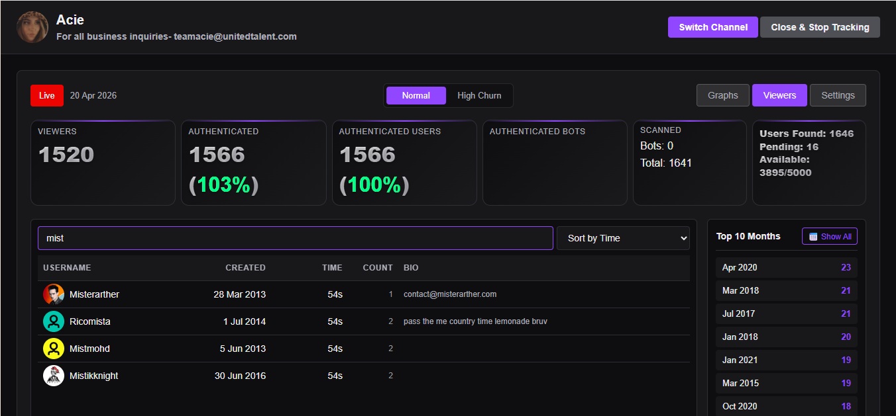Image resolution: width=896 pixels, height=416 pixels.
Task: Click the COUNT column header
Action: click(378, 268)
